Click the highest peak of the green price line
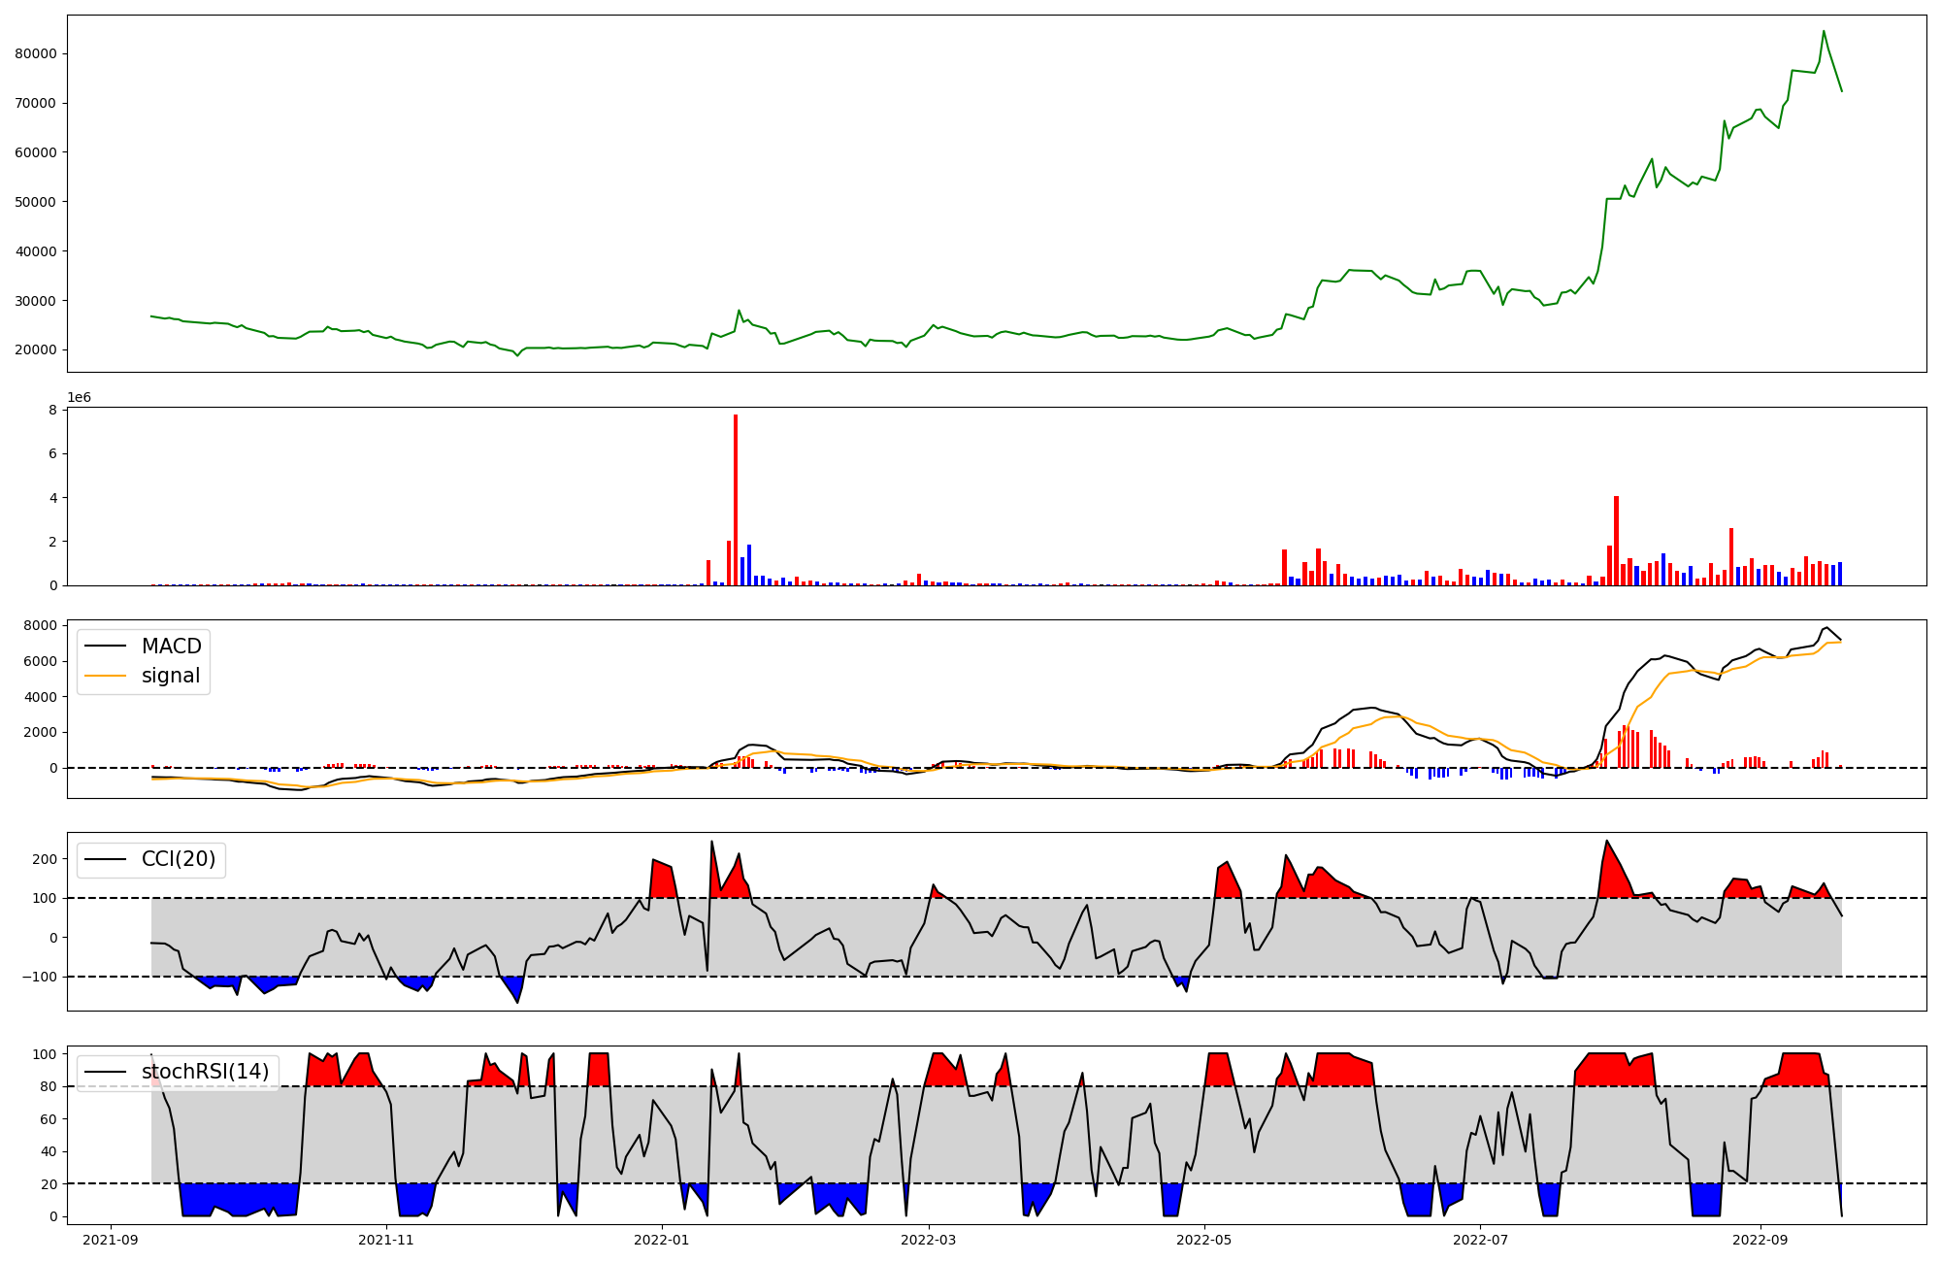Image resolution: width=1941 pixels, height=1262 pixels. tap(1824, 32)
